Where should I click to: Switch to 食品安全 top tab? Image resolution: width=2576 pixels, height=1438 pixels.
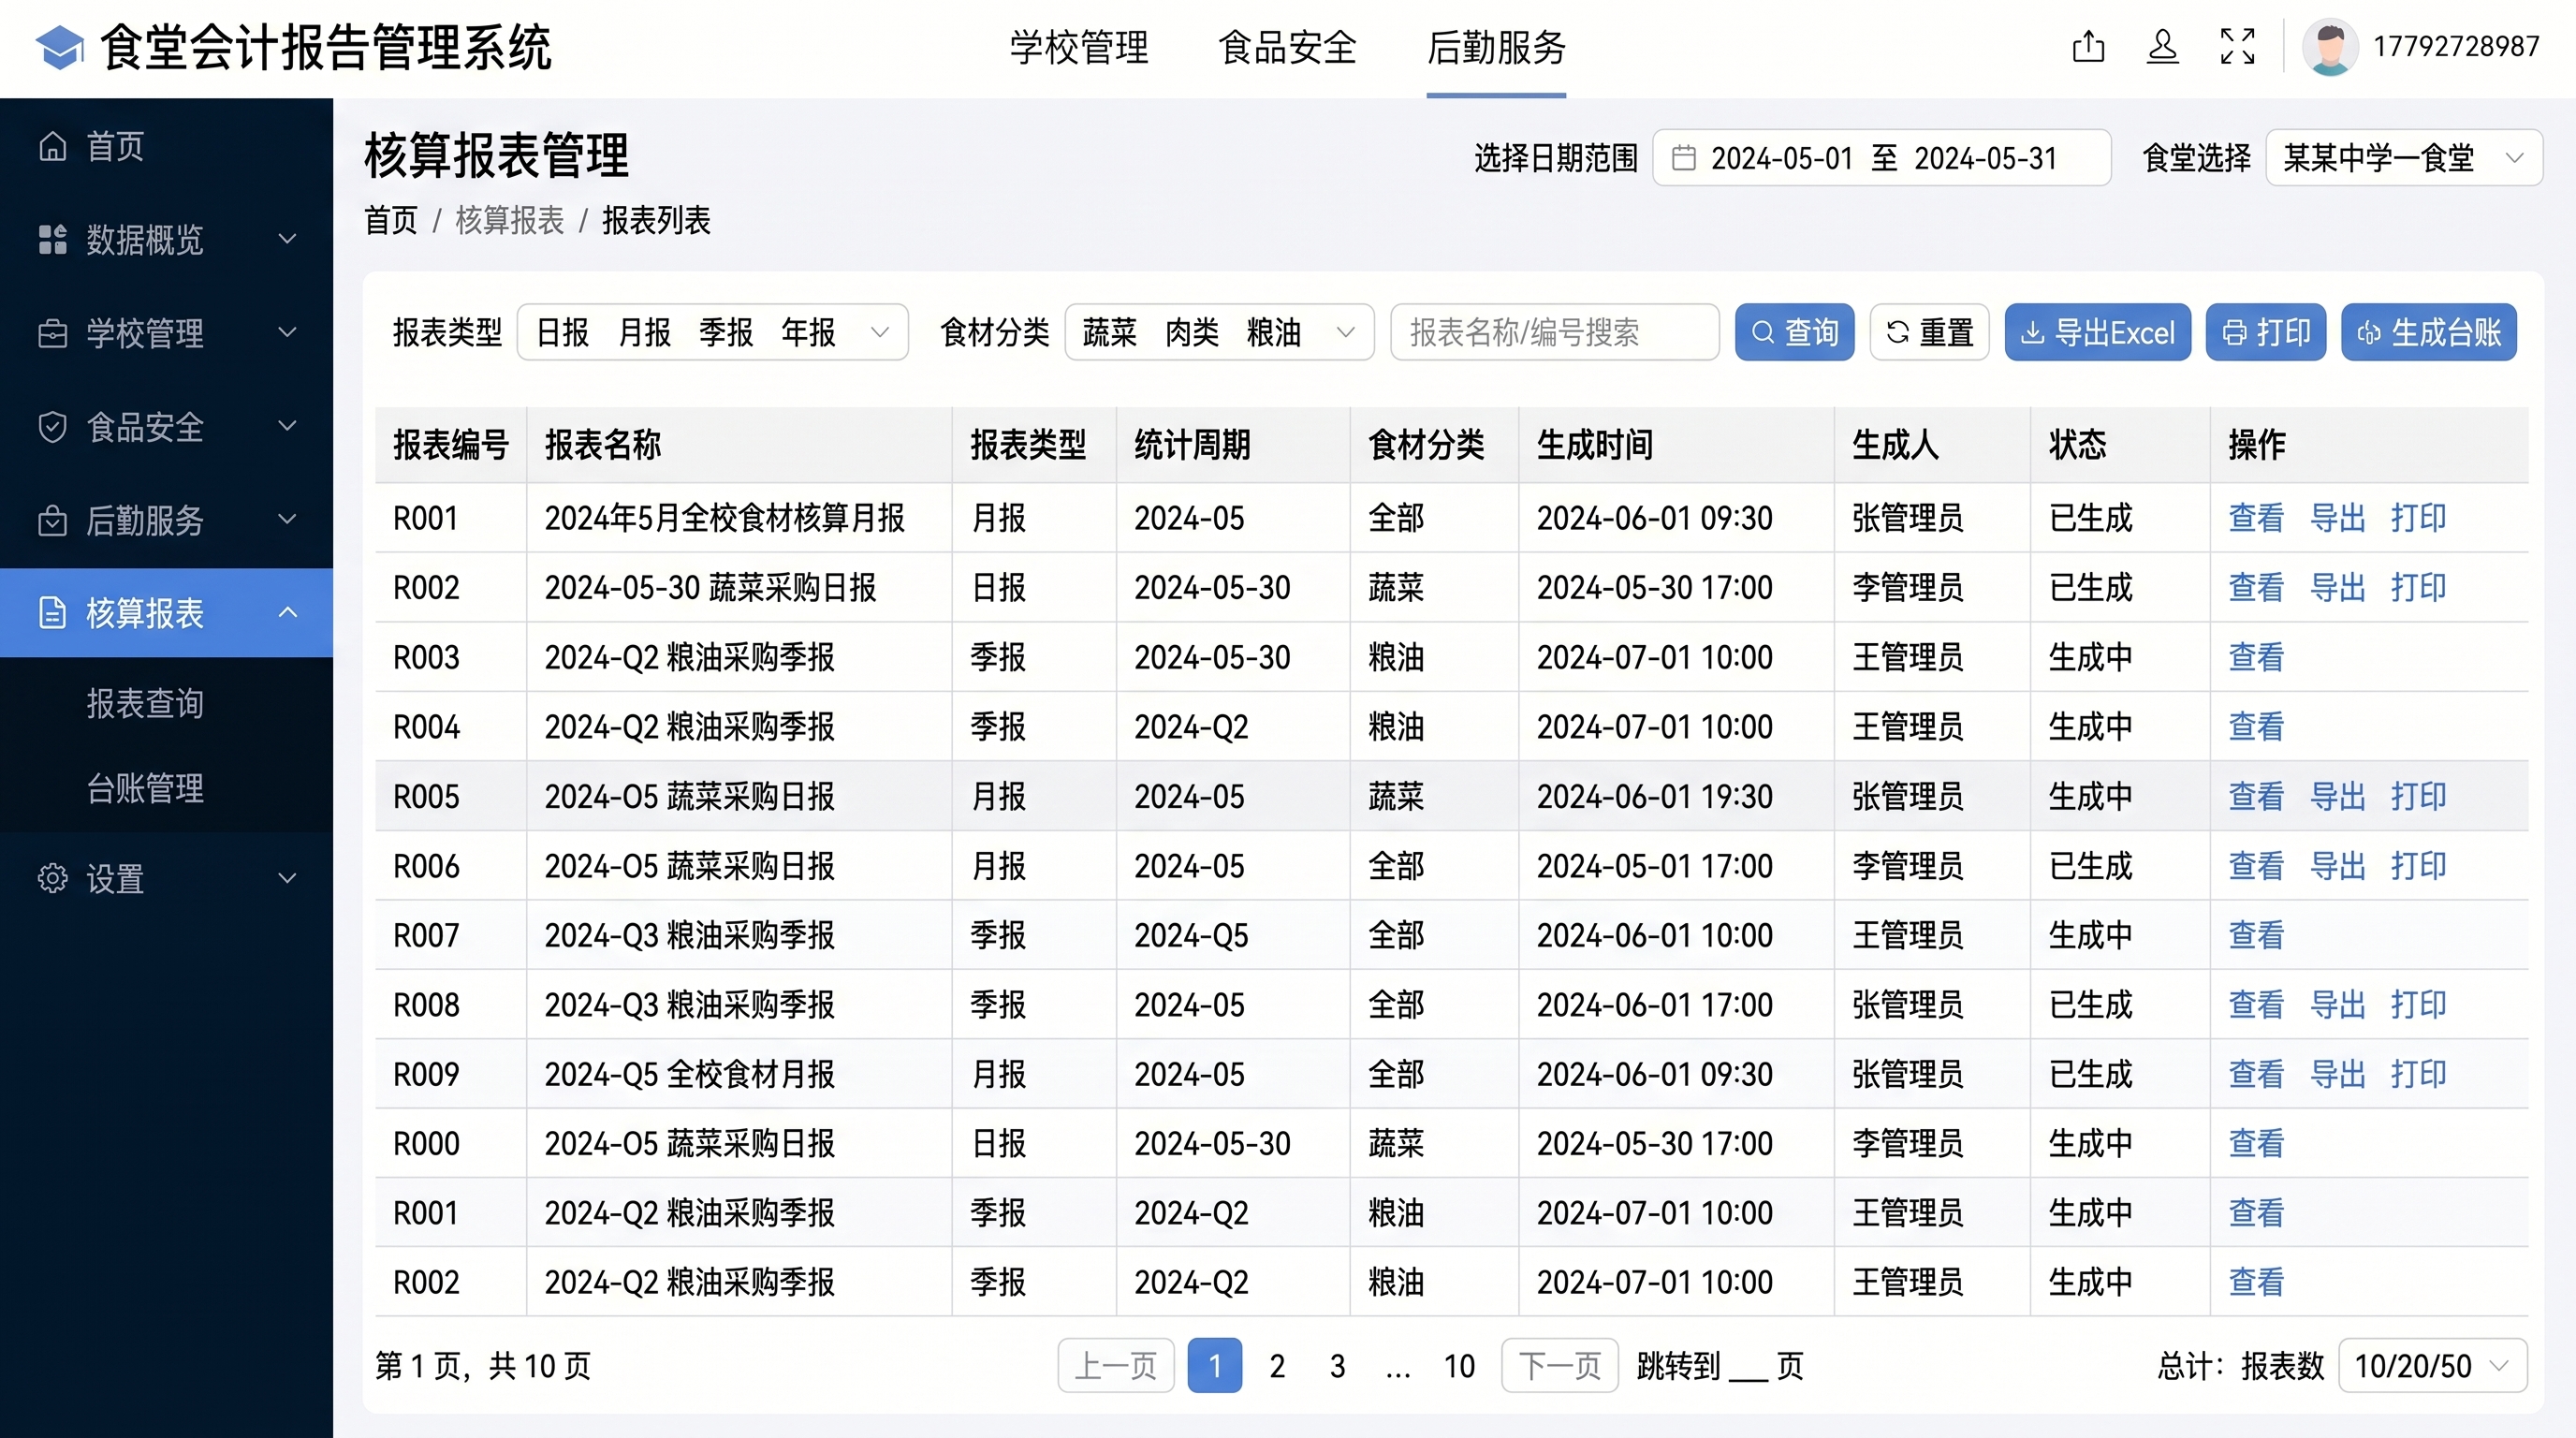pyautogui.click(x=1288, y=48)
